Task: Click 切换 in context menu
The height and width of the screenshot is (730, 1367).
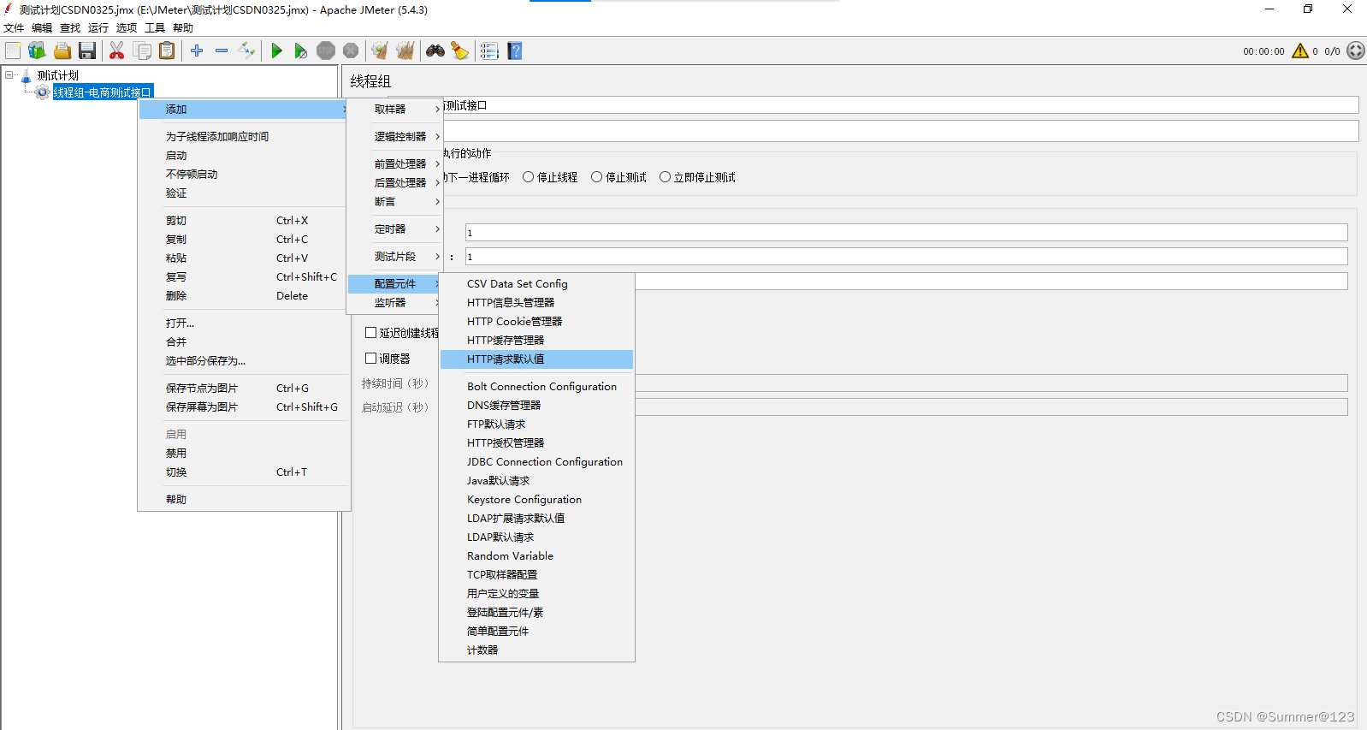Action: click(x=244, y=472)
